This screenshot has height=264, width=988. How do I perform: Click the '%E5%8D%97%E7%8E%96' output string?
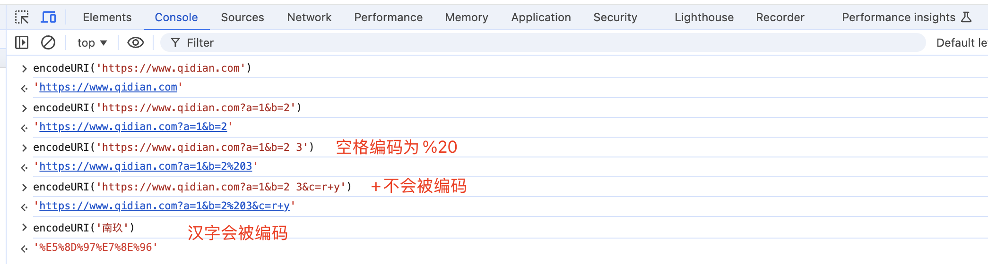tap(95, 247)
